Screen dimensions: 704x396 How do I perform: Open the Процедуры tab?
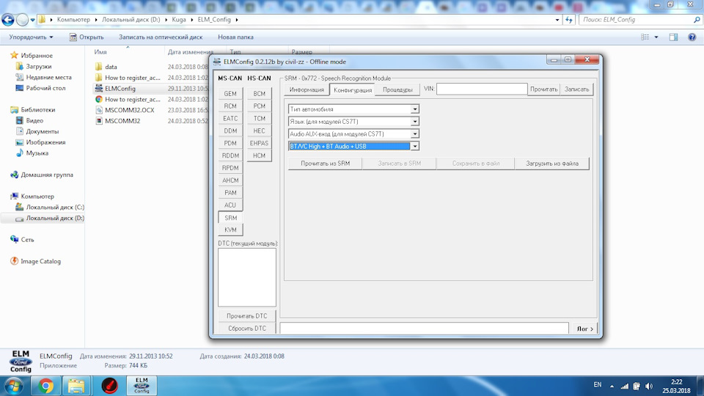pos(397,89)
